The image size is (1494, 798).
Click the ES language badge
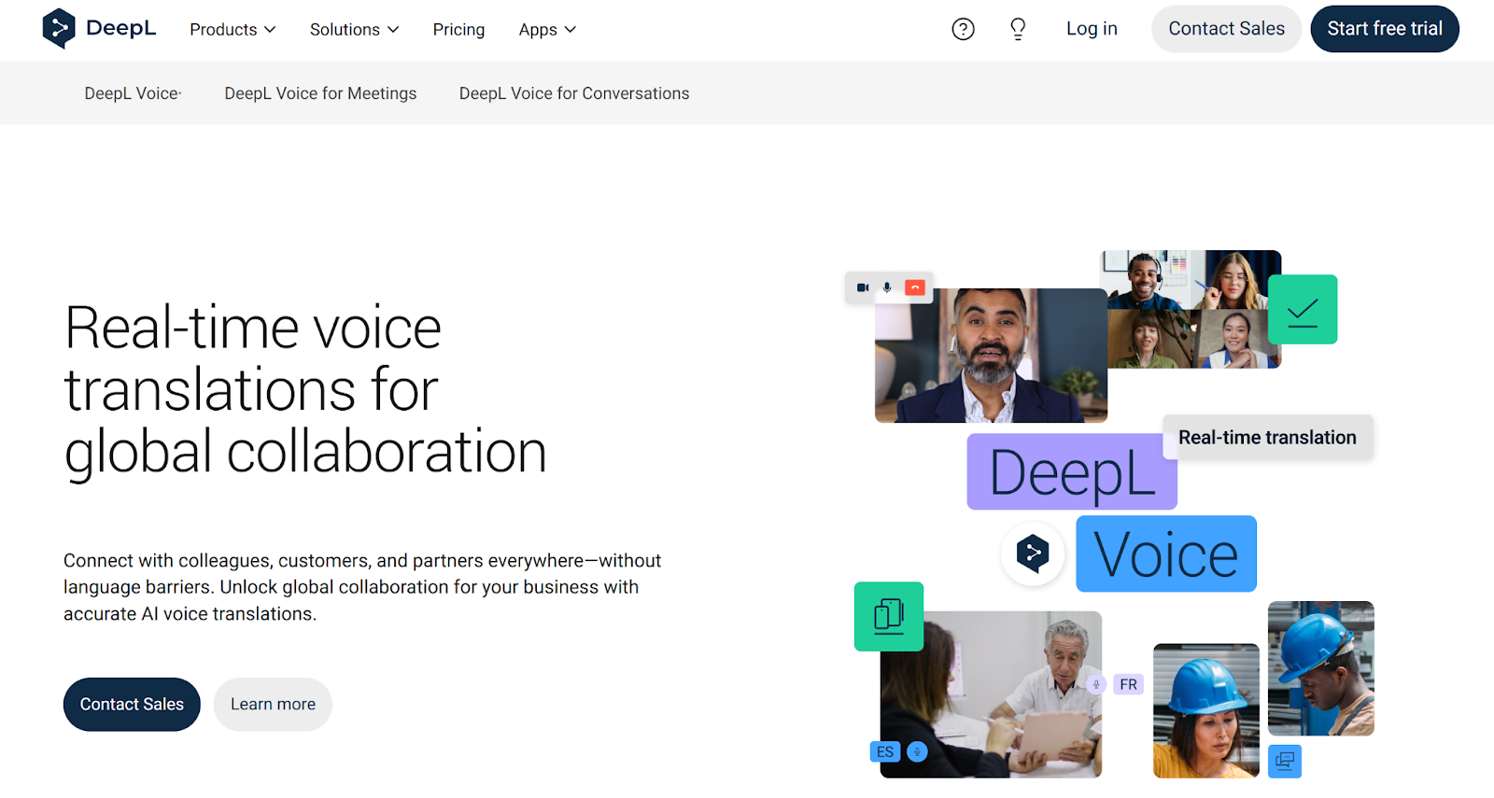point(885,751)
